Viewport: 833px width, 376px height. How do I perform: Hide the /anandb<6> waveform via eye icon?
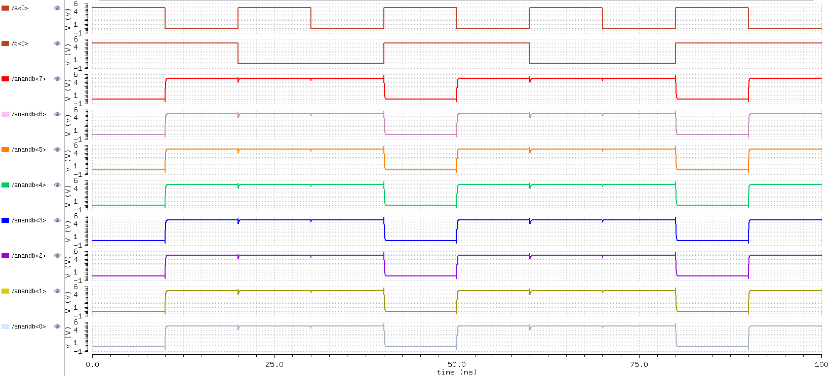click(x=57, y=114)
